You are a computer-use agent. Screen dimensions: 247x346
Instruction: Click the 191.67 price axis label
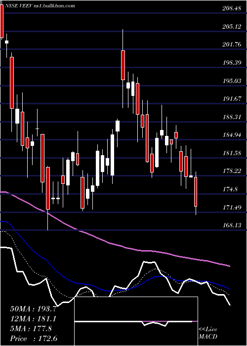pyautogui.click(x=232, y=99)
